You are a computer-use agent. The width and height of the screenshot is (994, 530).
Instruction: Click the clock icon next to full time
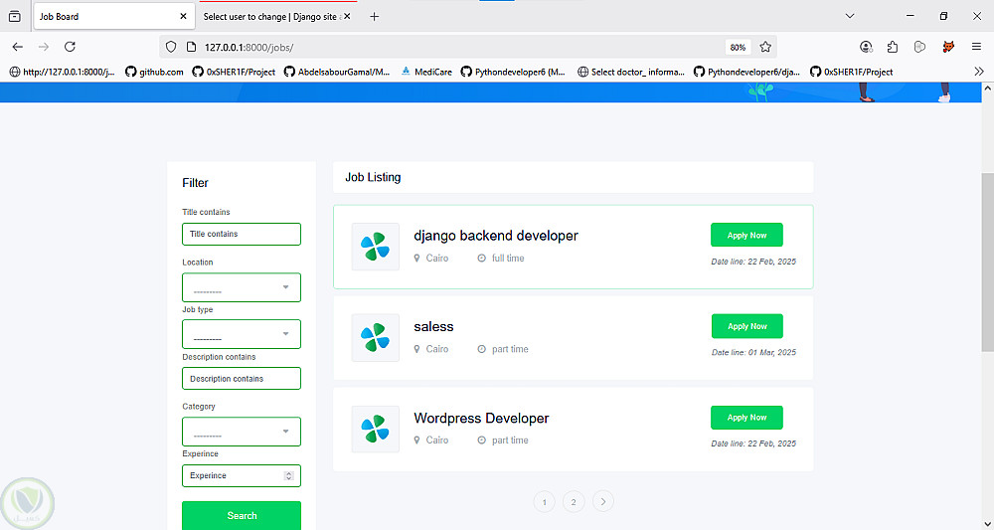pyautogui.click(x=482, y=258)
